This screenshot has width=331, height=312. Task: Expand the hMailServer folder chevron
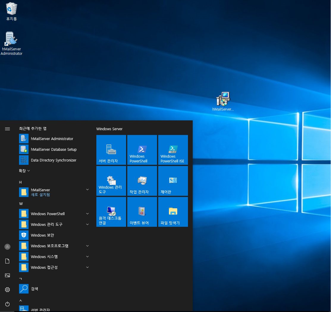tap(87, 190)
